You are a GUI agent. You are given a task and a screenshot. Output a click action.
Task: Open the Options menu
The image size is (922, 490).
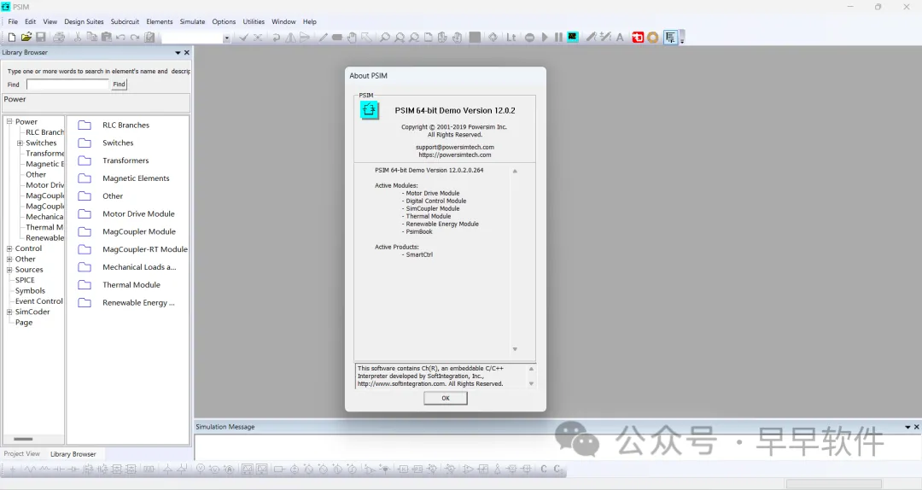(x=224, y=21)
